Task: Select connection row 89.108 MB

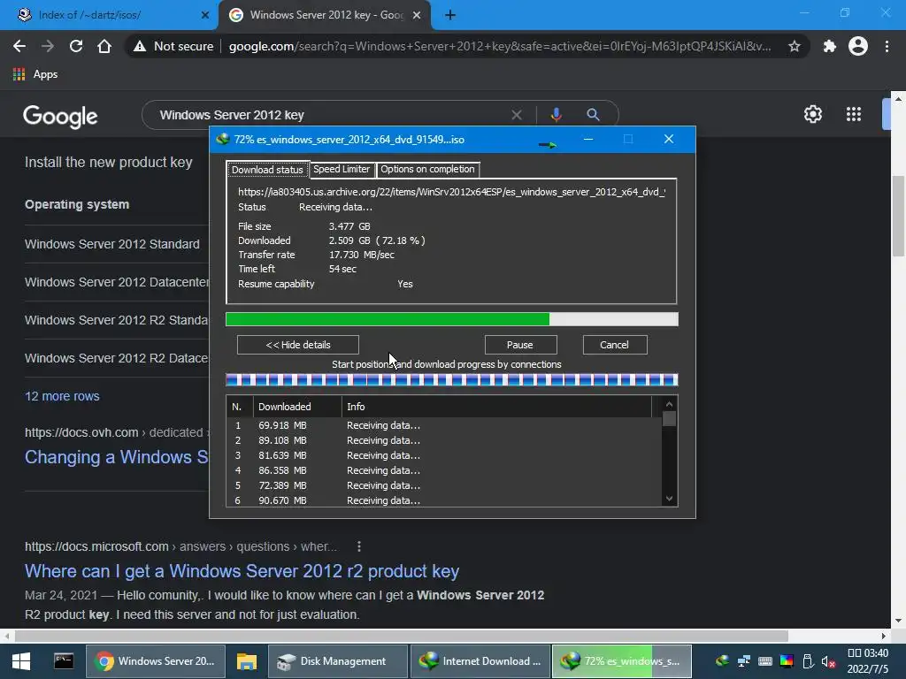Action: (x=444, y=440)
